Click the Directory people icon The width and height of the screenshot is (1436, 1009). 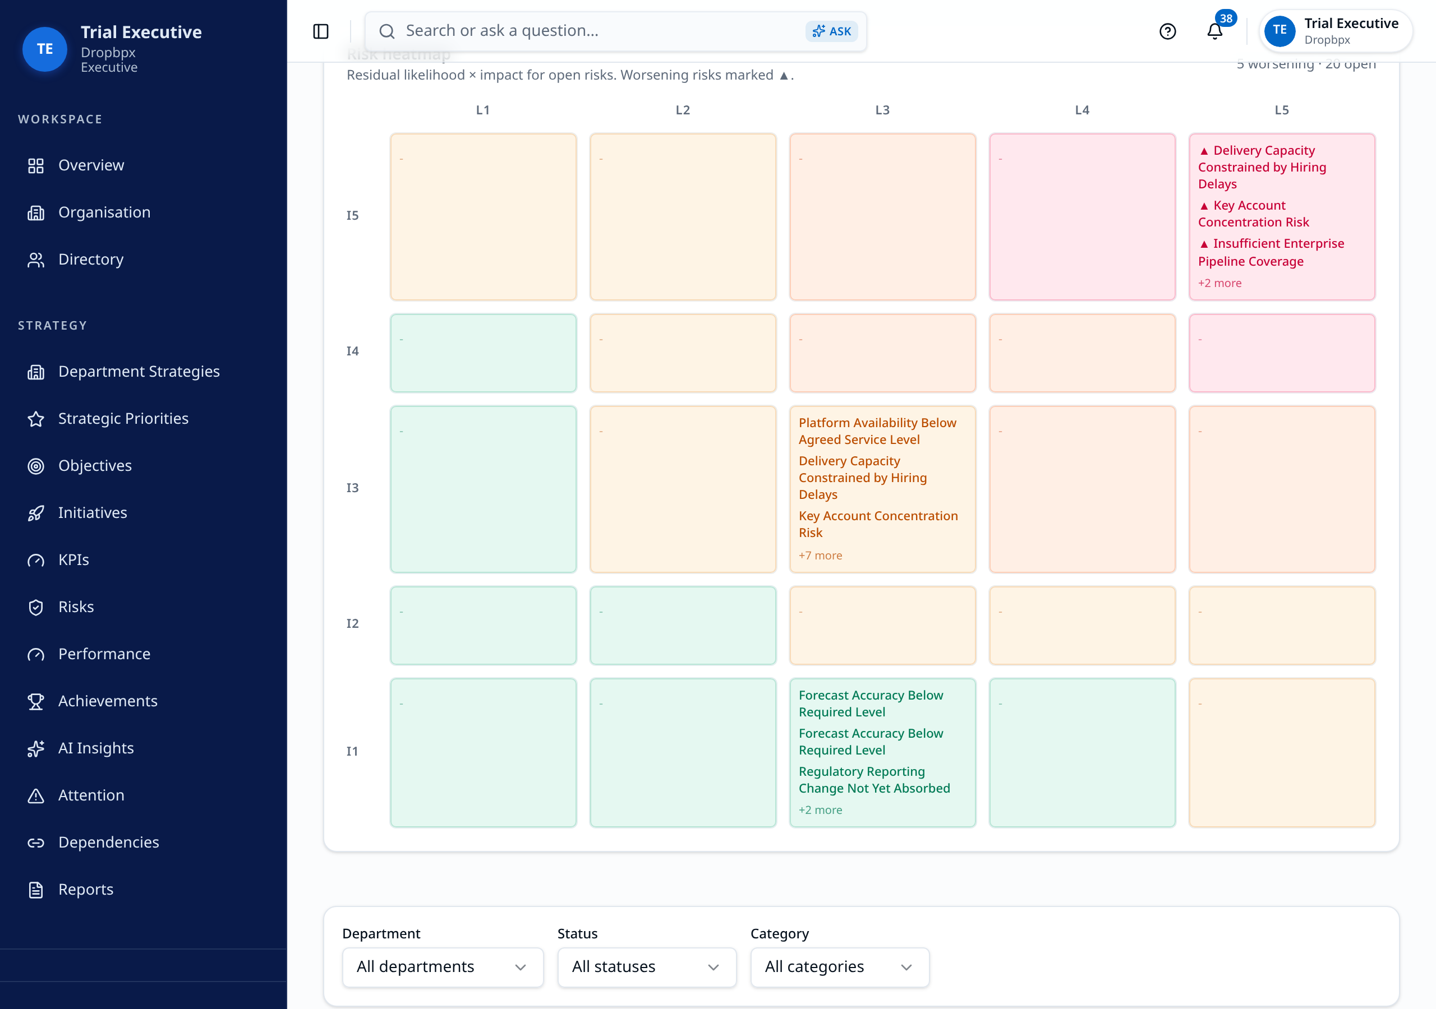[x=36, y=260]
